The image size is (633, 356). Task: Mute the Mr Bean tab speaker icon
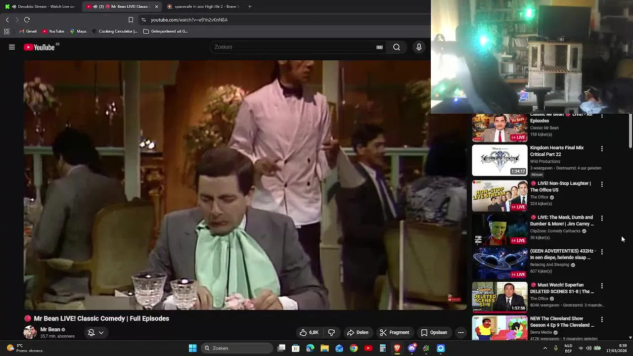tap(95, 6)
